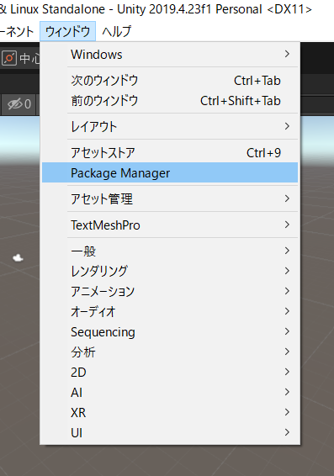The width and height of the screenshot is (334, 476).
Task: Select 前のウィンドウ menu entry
Action: [x=170, y=101]
